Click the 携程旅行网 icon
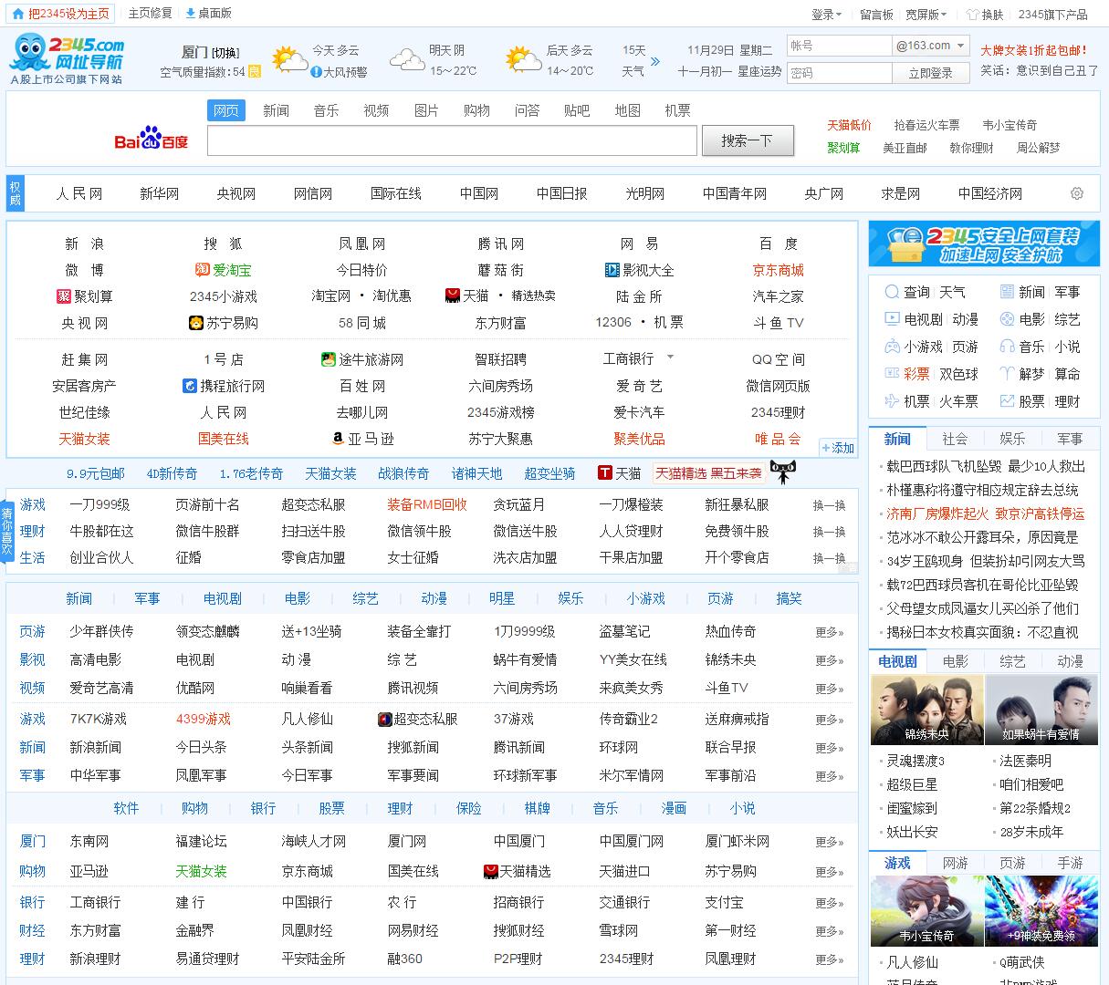The height and width of the screenshot is (985, 1109). pyautogui.click(x=190, y=386)
